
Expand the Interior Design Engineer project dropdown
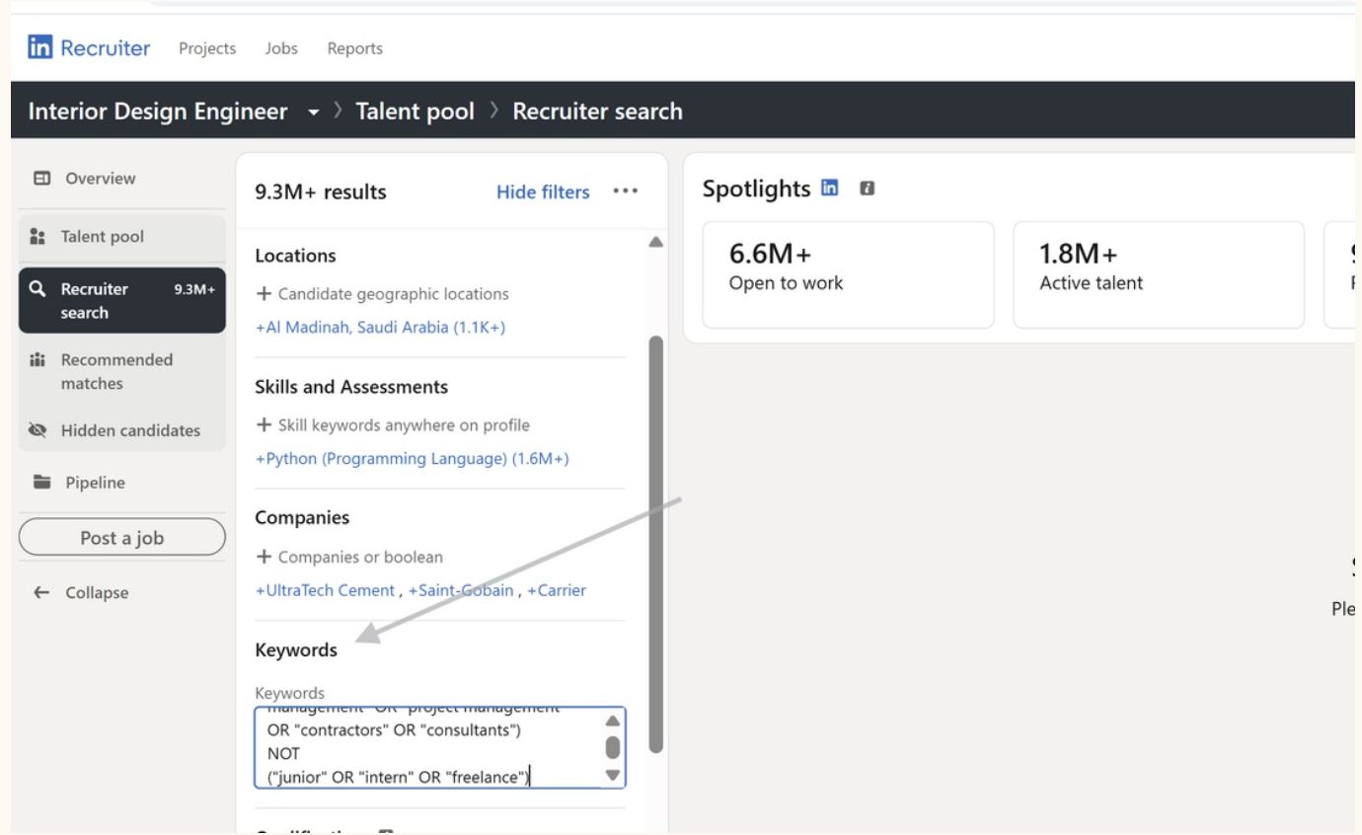(x=314, y=112)
